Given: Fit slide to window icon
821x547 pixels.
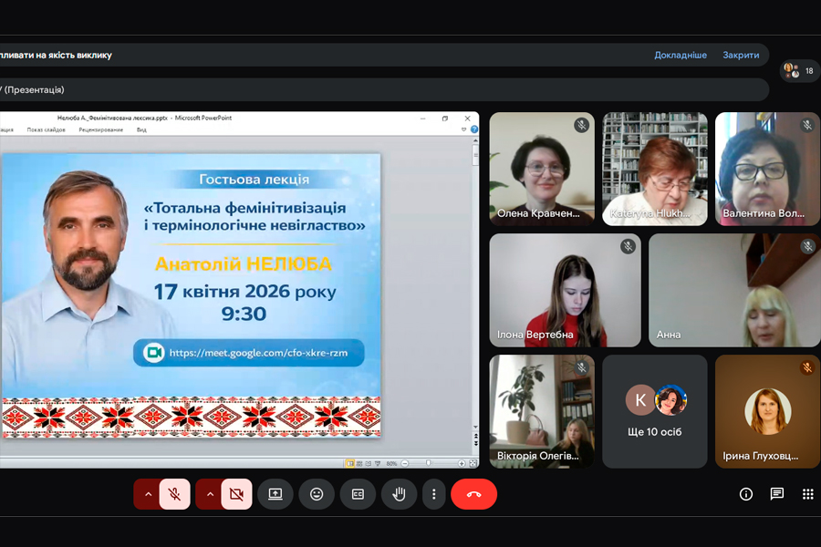Looking at the screenshot, I should [473, 463].
